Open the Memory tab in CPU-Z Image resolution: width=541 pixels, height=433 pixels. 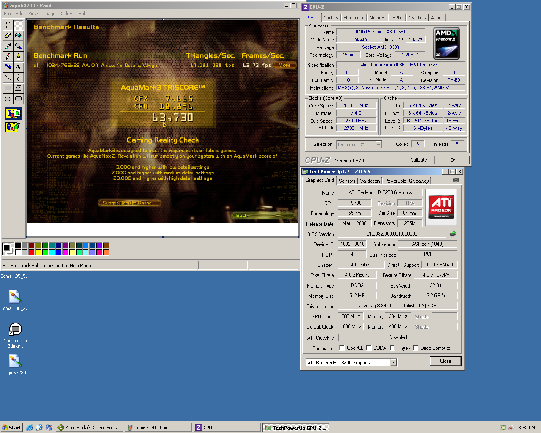point(377,18)
